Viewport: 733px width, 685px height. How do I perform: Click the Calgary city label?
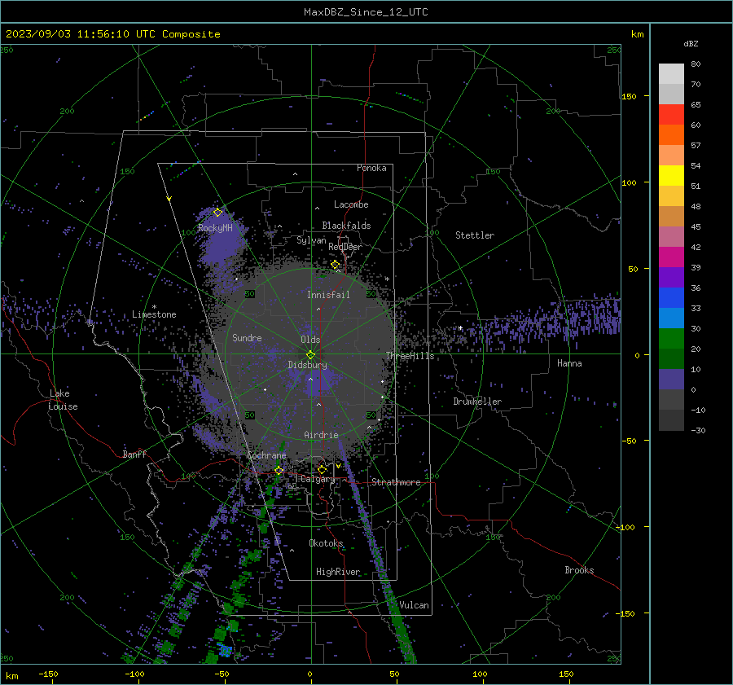318,479
